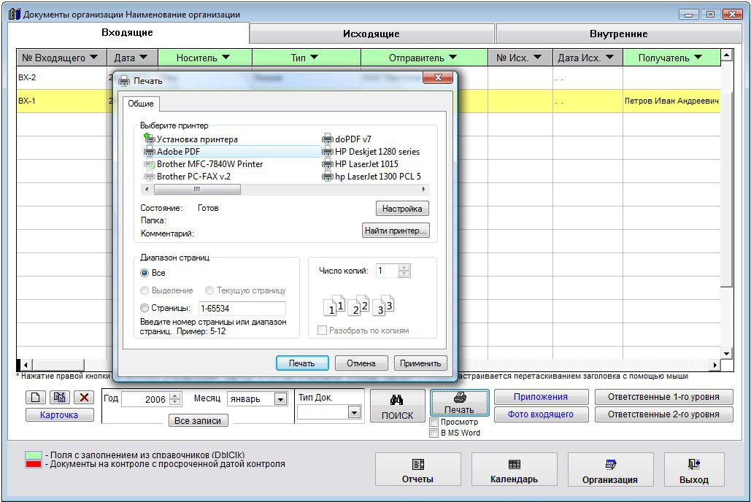The height and width of the screenshot is (502, 751).
Task: Click the Выход exit button
Action: coord(693,471)
